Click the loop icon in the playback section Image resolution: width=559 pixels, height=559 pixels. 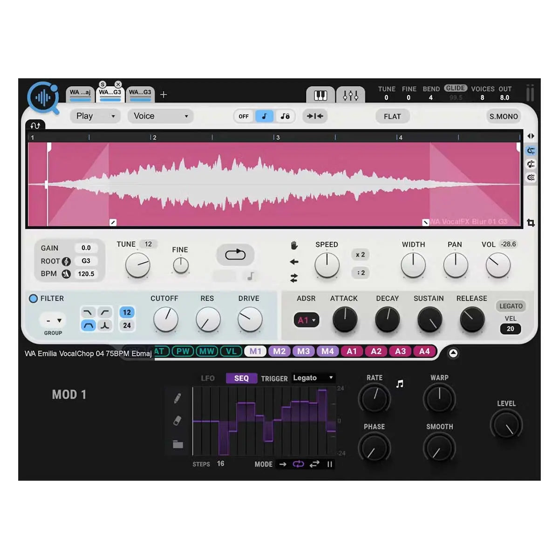pos(235,254)
